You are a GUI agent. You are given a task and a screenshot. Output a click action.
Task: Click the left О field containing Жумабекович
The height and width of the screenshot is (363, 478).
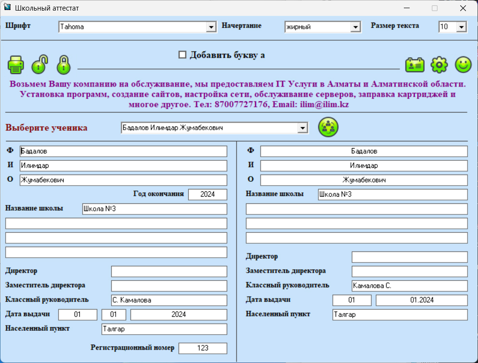tap(123, 180)
